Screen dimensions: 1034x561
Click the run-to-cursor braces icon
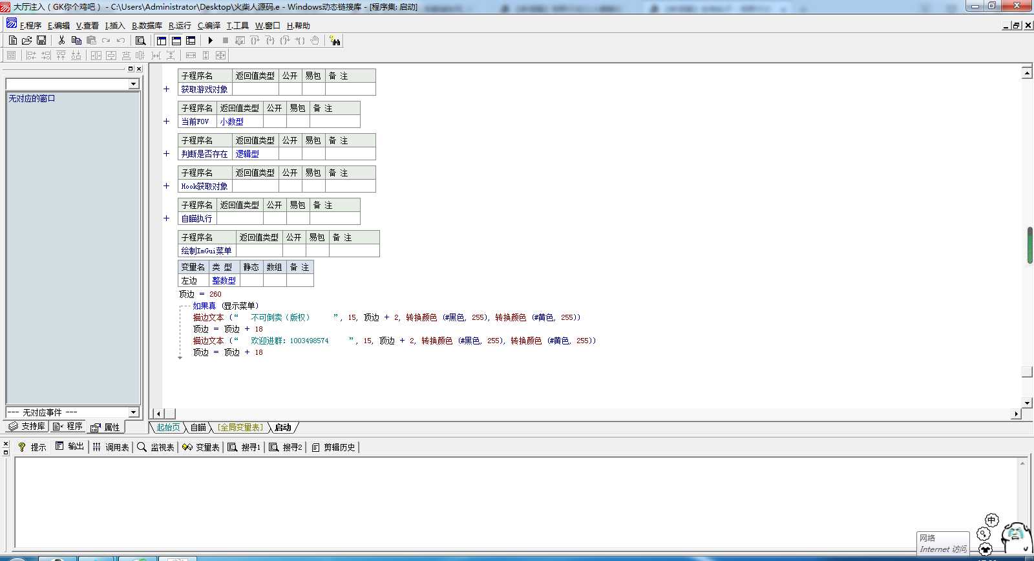(300, 40)
